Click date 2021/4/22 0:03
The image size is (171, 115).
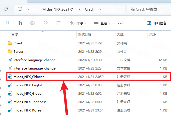[90, 85]
